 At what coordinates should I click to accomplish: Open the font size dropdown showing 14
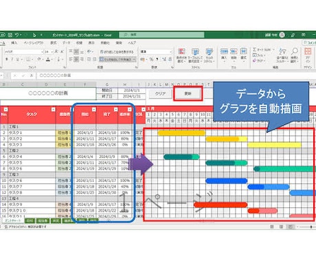coord(49,52)
